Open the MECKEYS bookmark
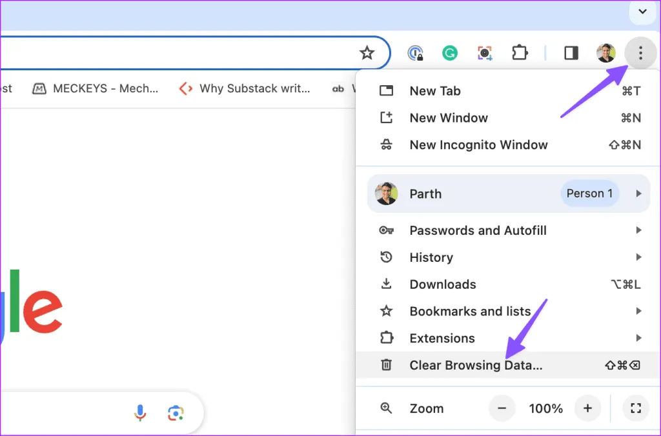The width and height of the screenshot is (661, 436). pyautogui.click(x=96, y=89)
